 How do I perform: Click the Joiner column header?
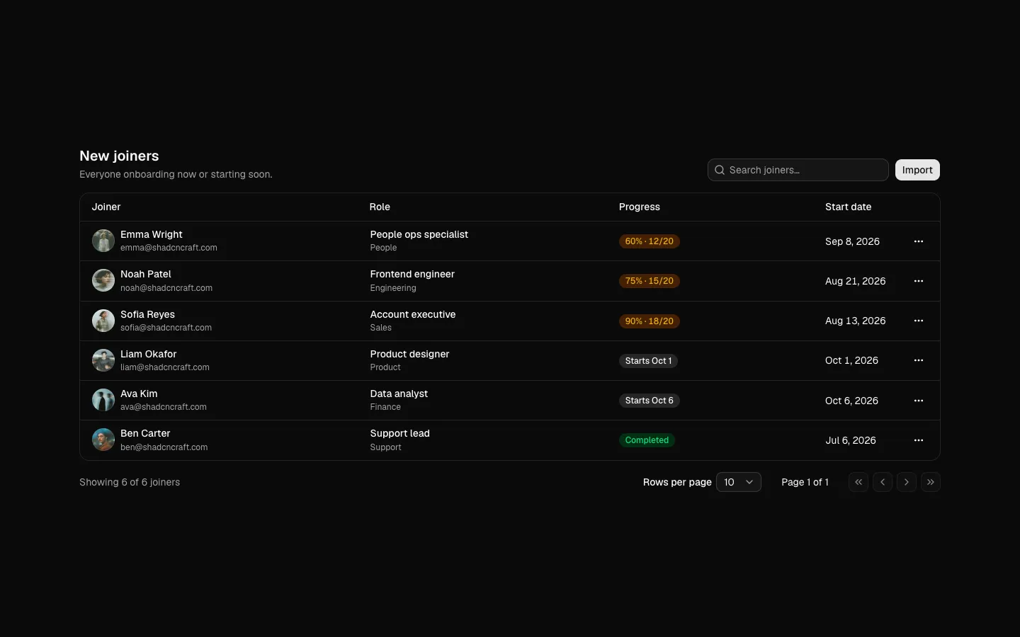pos(106,207)
